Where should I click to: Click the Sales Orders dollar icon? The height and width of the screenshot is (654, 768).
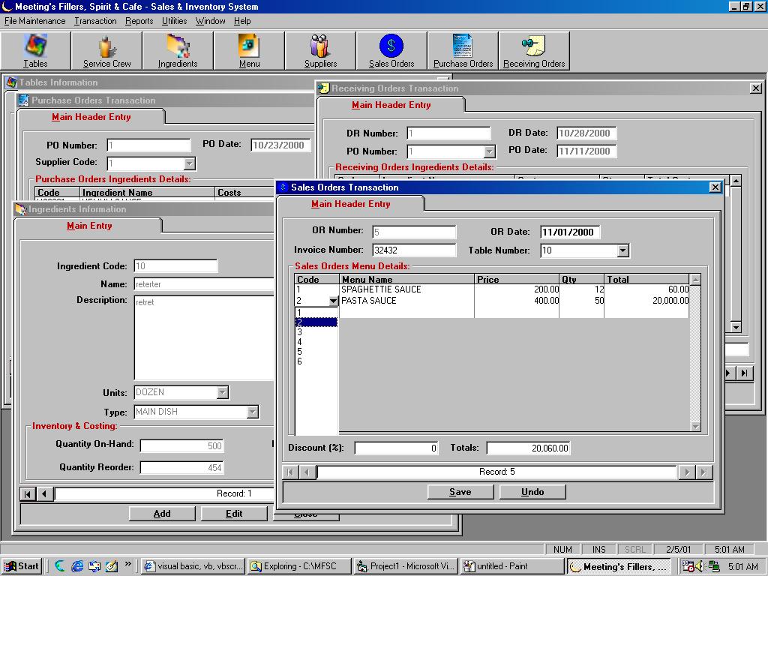coord(391,47)
